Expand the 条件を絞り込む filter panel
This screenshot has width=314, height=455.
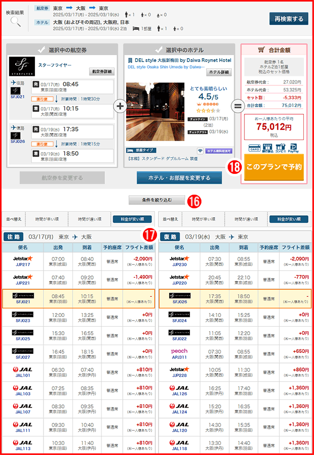coord(157,200)
